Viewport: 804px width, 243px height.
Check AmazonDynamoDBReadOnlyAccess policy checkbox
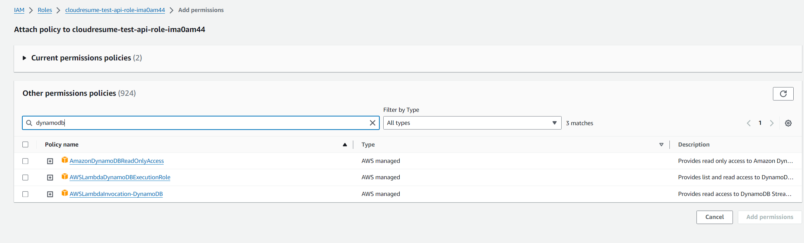pyautogui.click(x=25, y=161)
